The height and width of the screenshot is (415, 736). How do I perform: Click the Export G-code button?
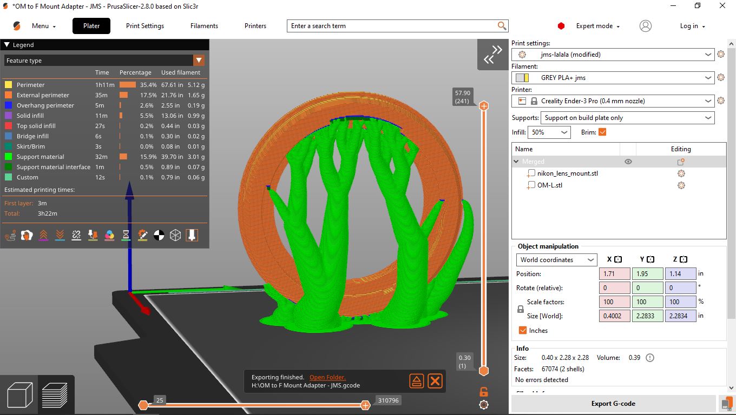pos(613,404)
